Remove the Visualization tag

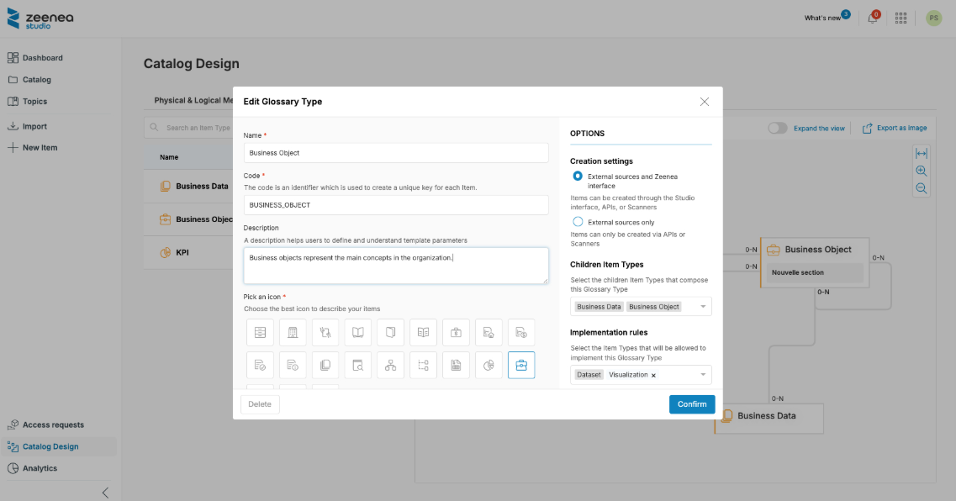coord(653,375)
